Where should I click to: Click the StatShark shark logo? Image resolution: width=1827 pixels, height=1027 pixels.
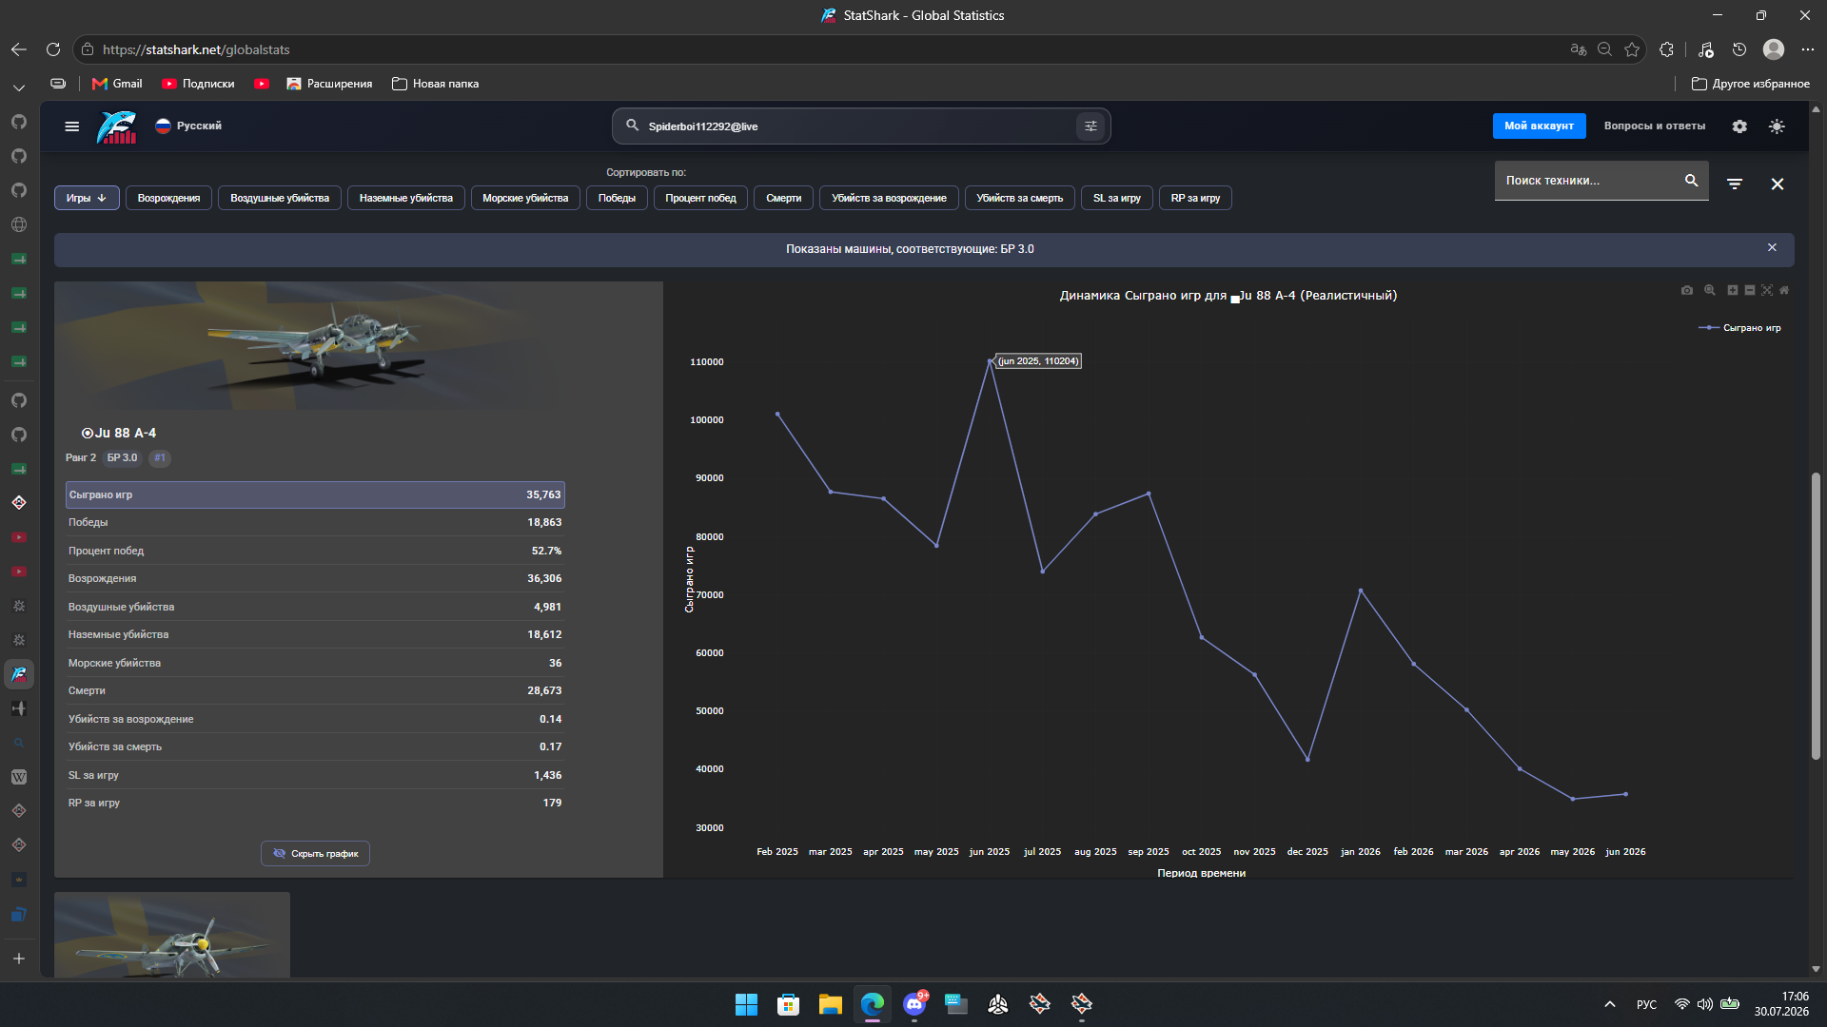pyautogui.click(x=117, y=126)
